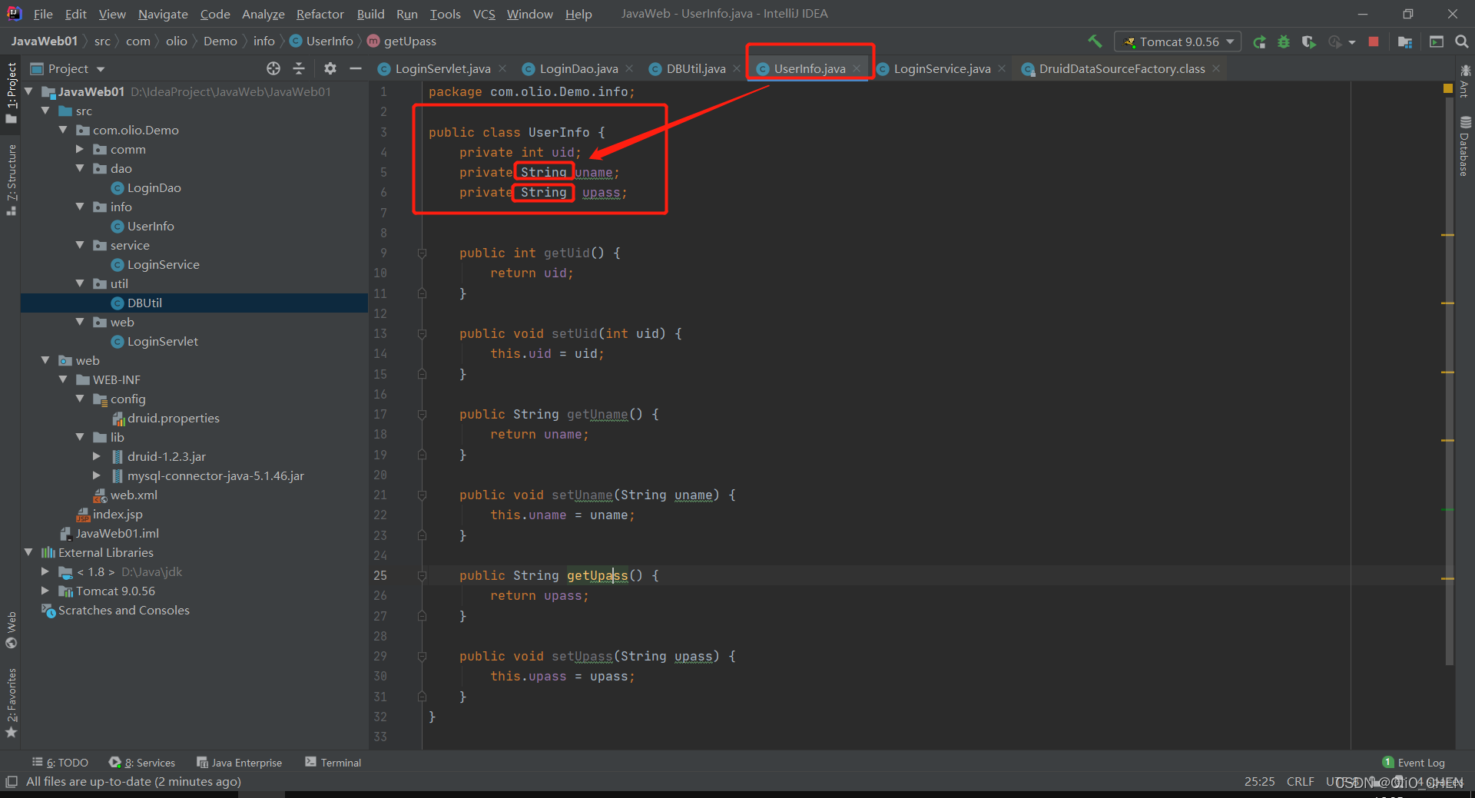Open the Ant tool window
Image resolution: width=1475 pixels, height=798 pixels.
pos(1465,81)
